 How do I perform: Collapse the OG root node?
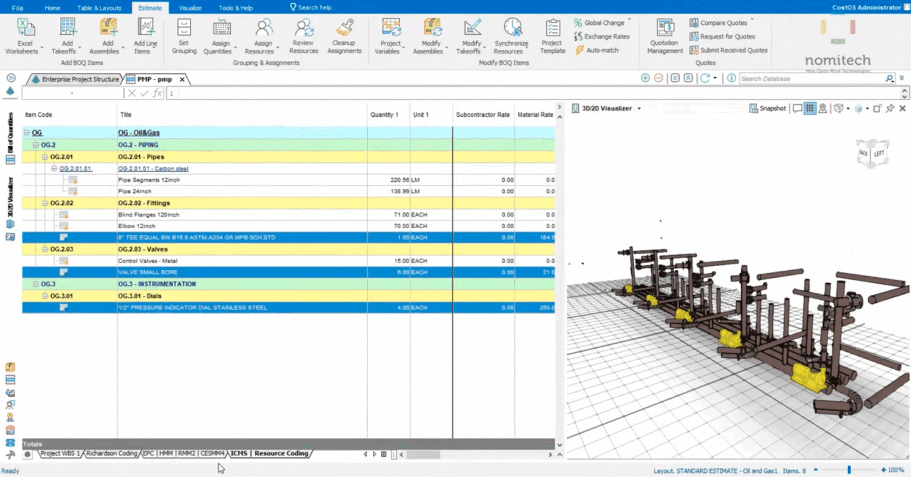point(27,133)
